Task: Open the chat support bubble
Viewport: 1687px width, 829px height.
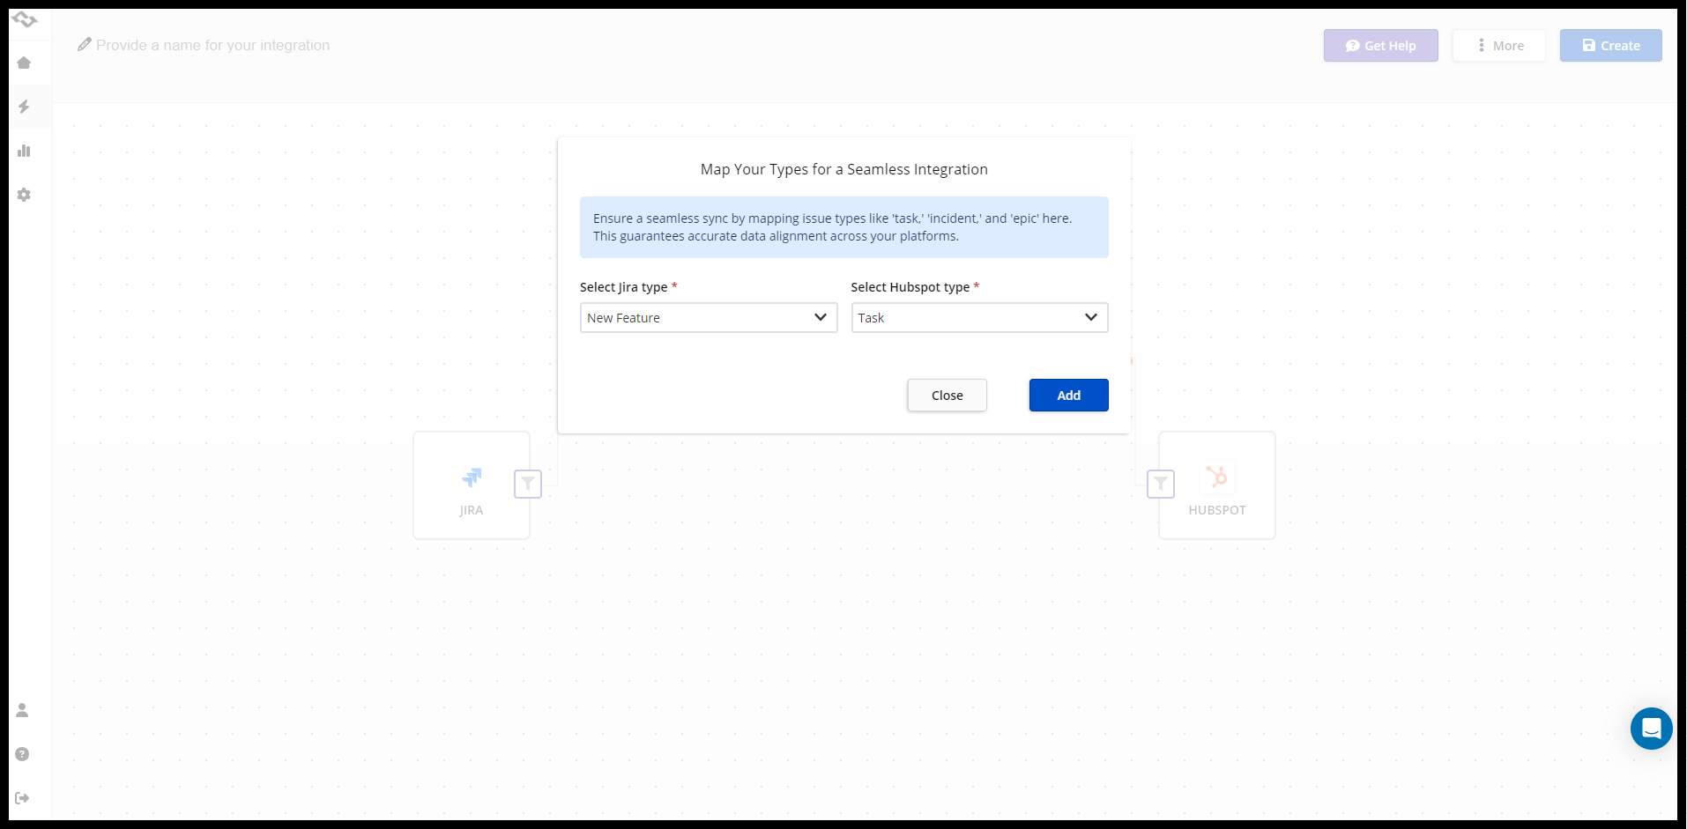Action: [x=1651, y=729]
